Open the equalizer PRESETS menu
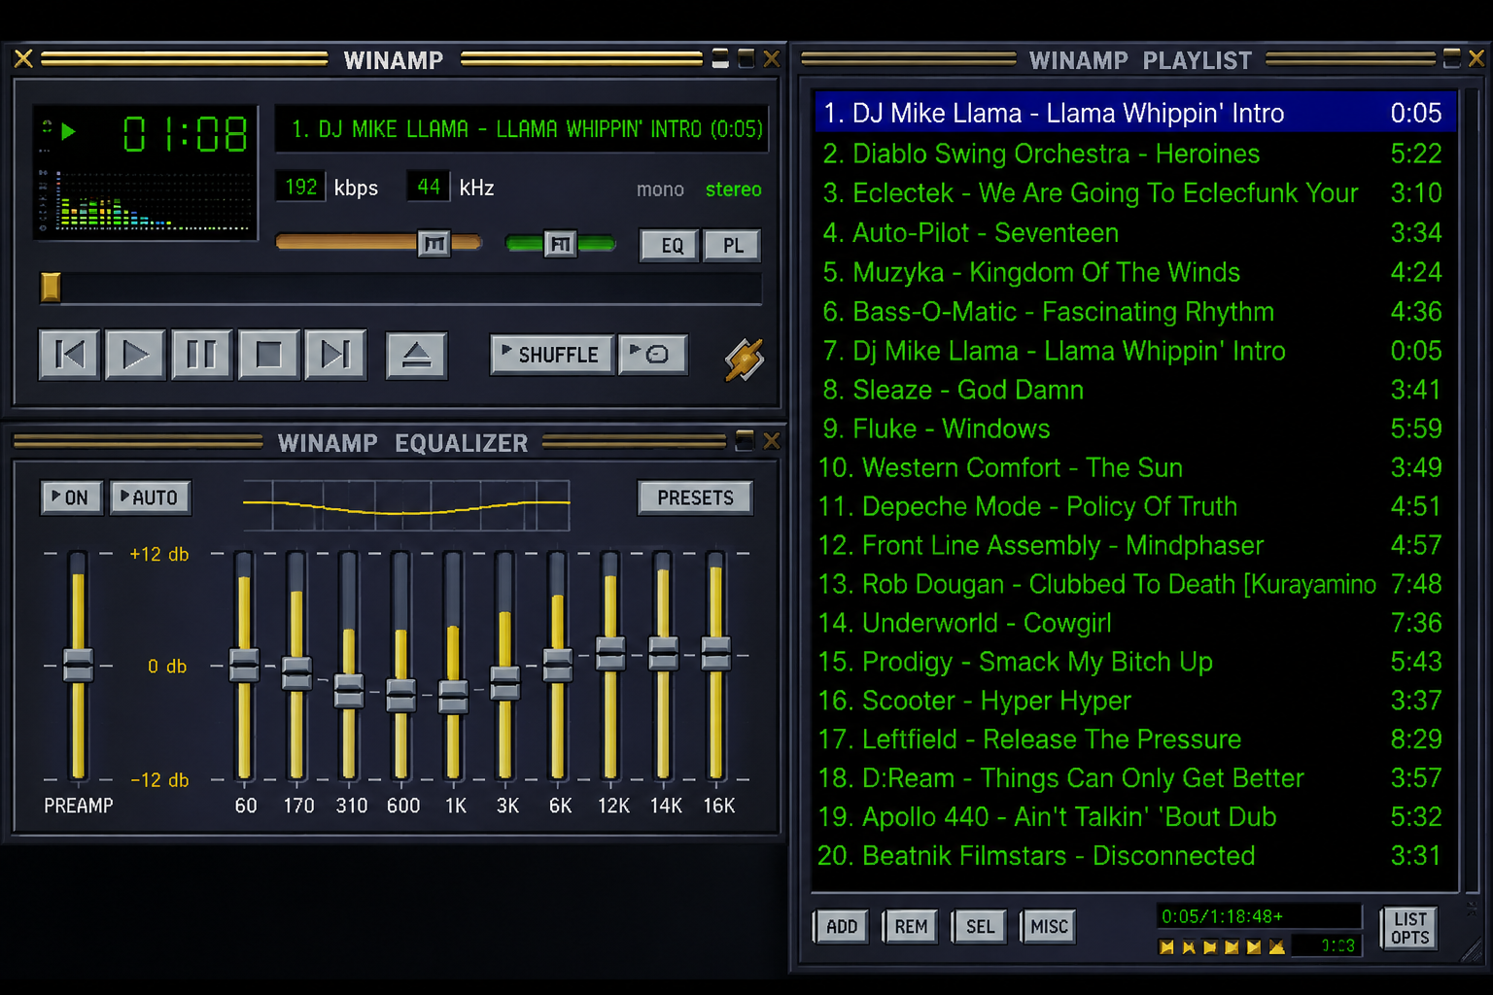The height and width of the screenshot is (995, 1493). coord(695,497)
